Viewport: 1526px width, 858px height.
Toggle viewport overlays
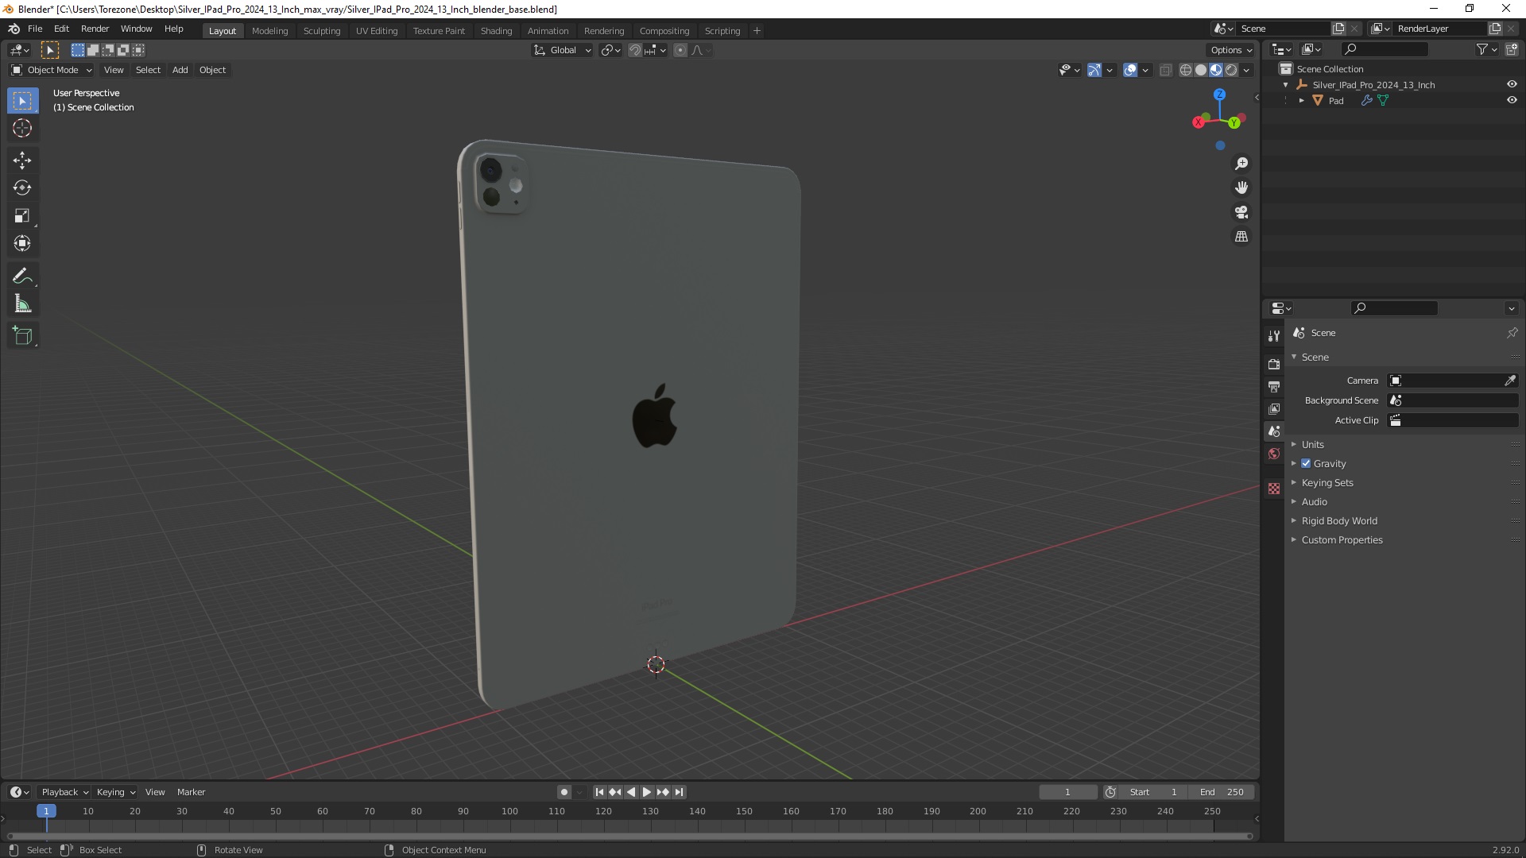[x=1129, y=70]
